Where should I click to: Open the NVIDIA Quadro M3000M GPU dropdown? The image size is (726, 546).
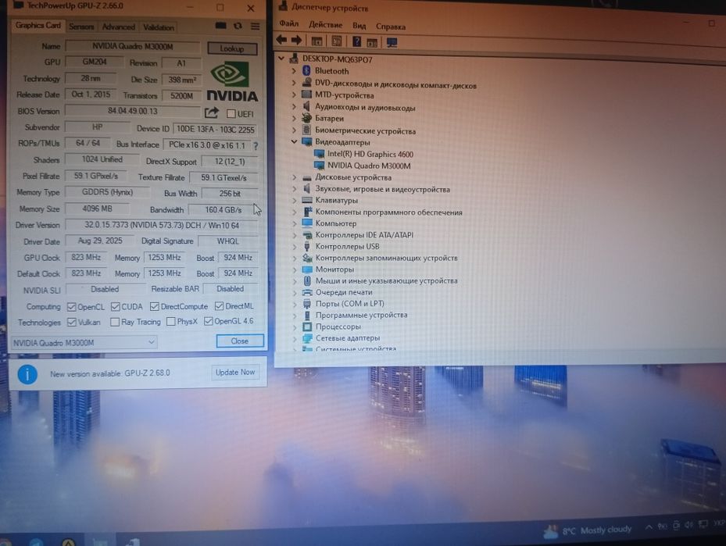[x=84, y=342]
